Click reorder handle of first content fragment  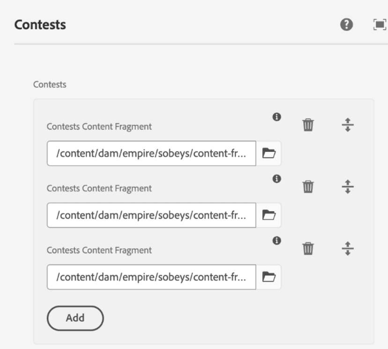point(347,125)
